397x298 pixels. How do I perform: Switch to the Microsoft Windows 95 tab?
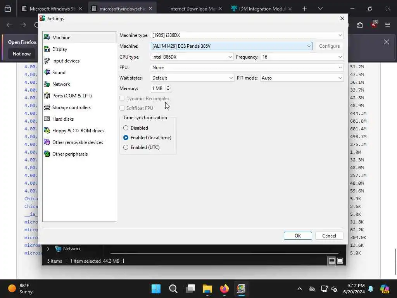pyautogui.click(x=52, y=9)
